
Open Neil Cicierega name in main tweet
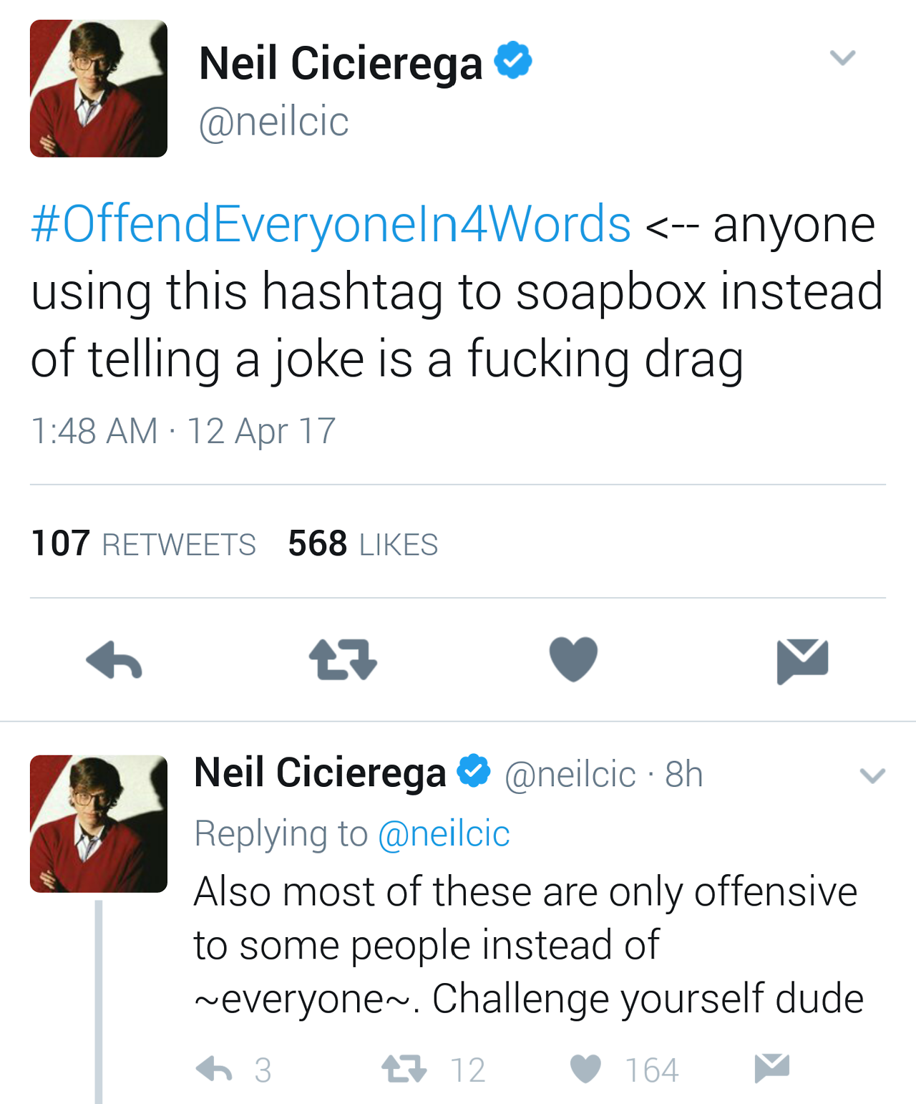pos(341,63)
